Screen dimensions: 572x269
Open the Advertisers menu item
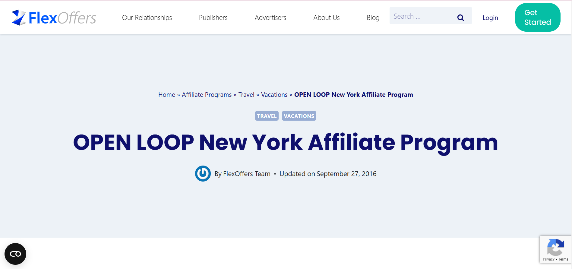pos(270,17)
